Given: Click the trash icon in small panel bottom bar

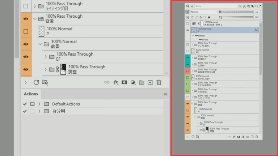Looking at the screenshot, I should point(257,137).
